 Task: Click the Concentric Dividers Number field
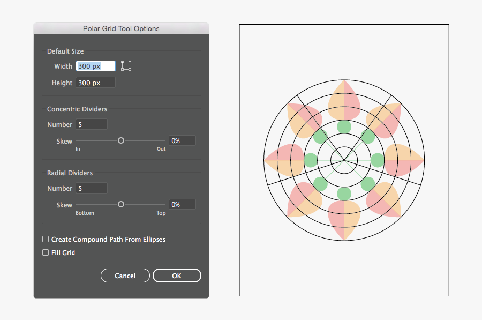click(x=91, y=124)
